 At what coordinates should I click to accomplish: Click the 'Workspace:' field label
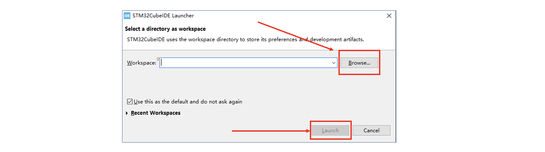[x=142, y=63]
